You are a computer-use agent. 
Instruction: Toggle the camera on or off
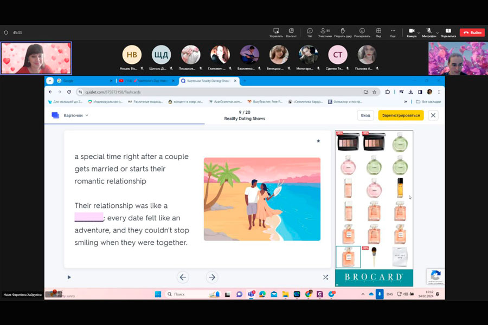[x=411, y=32]
